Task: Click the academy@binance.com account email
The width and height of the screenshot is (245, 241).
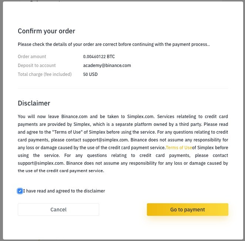Action: [x=107, y=66]
